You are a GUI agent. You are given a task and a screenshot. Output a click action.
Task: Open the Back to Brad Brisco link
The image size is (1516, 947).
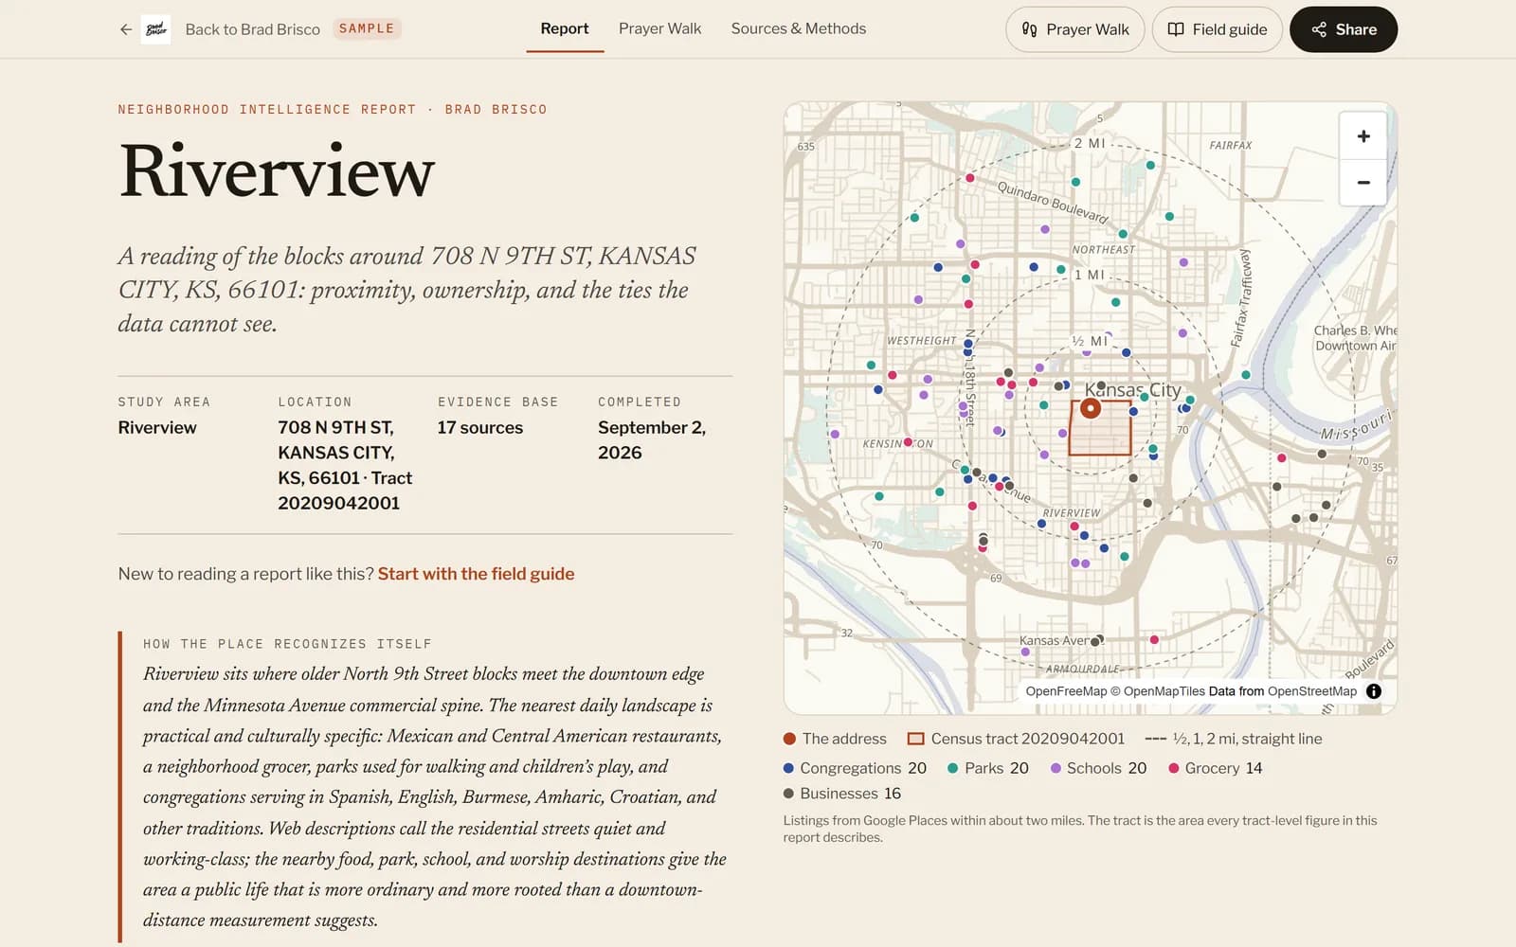[252, 29]
